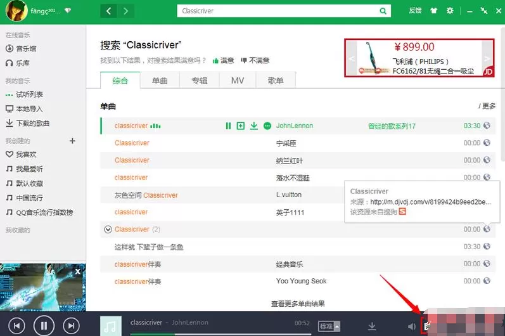The height and width of the screenshot is (336, 505).
Task: Click the playback progress bar
Action: click(x=221, y=334)
